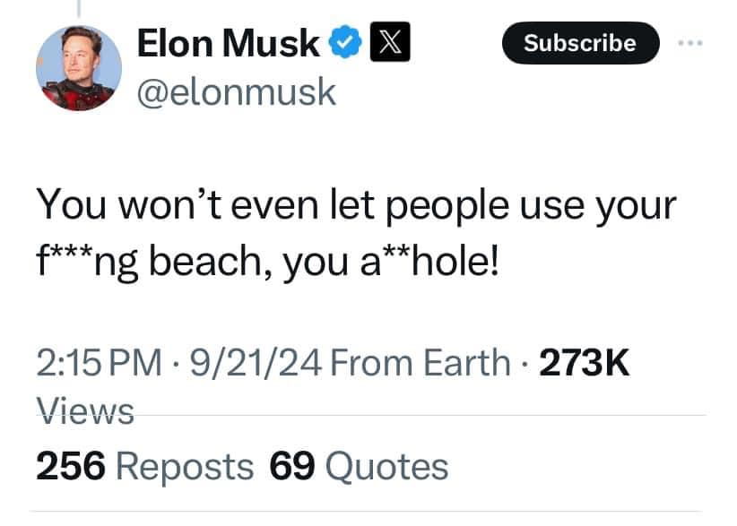The image size is (737, 526).
Task: Click the tweet line starting "You won't even"
Action: [355, 206]
